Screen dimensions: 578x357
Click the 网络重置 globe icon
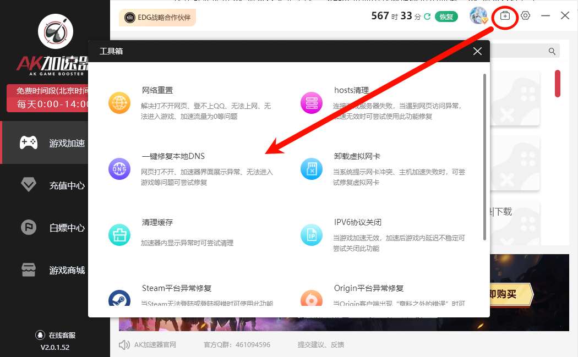pyautogui.click(x=119, y=103)
